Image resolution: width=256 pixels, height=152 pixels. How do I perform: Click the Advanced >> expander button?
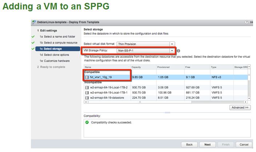[x=240, y=108]
